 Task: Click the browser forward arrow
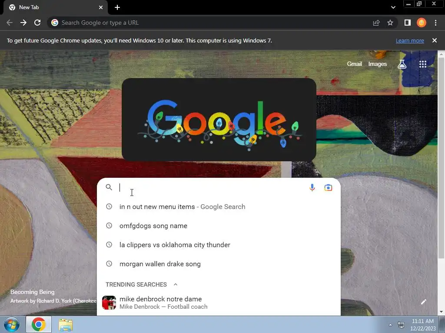click(x=23, y=23)
